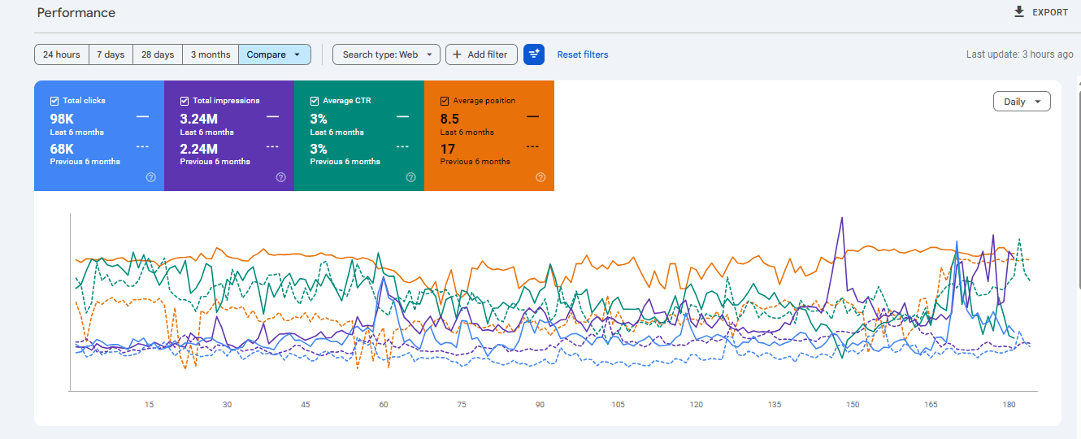Open help icon on Average CTR card
Image resolution: width=1081 pixels, height=439 pixels.
click(x=410, y=177)
